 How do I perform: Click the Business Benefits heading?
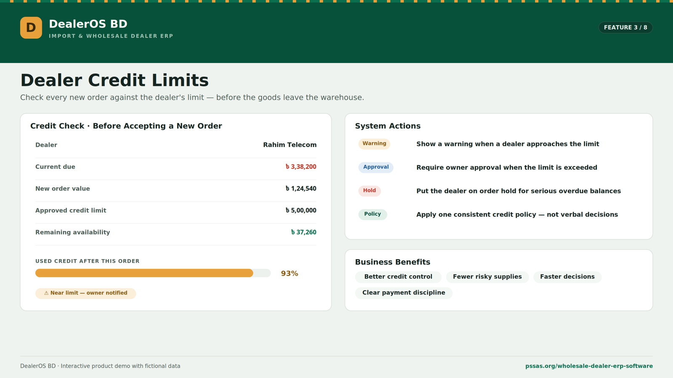point(392,262)
